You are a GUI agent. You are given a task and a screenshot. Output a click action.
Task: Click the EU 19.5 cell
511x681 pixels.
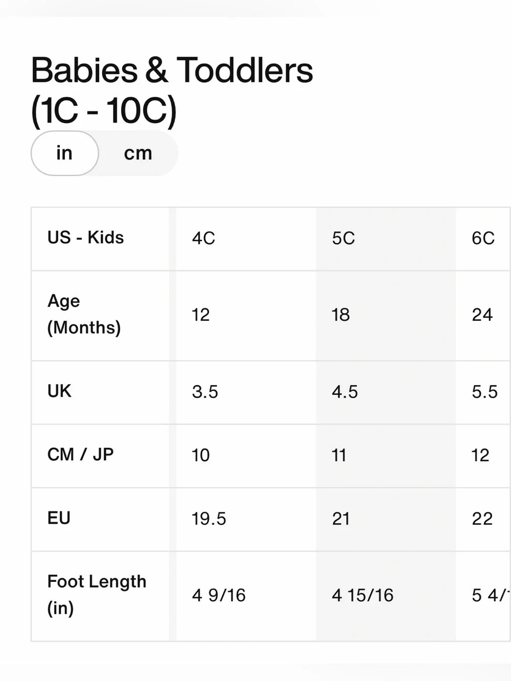coord(208,519)
